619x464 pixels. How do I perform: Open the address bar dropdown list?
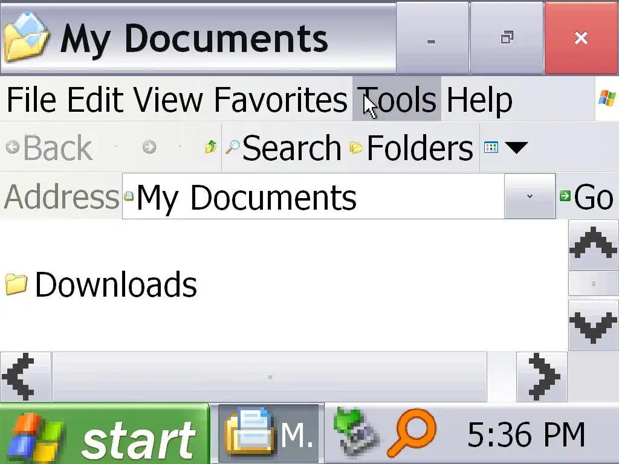click(530, 196)
